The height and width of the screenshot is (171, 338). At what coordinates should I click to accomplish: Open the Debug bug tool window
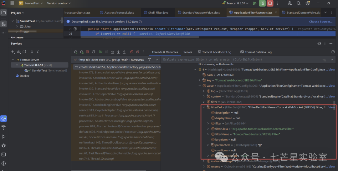tap(3, 145)
